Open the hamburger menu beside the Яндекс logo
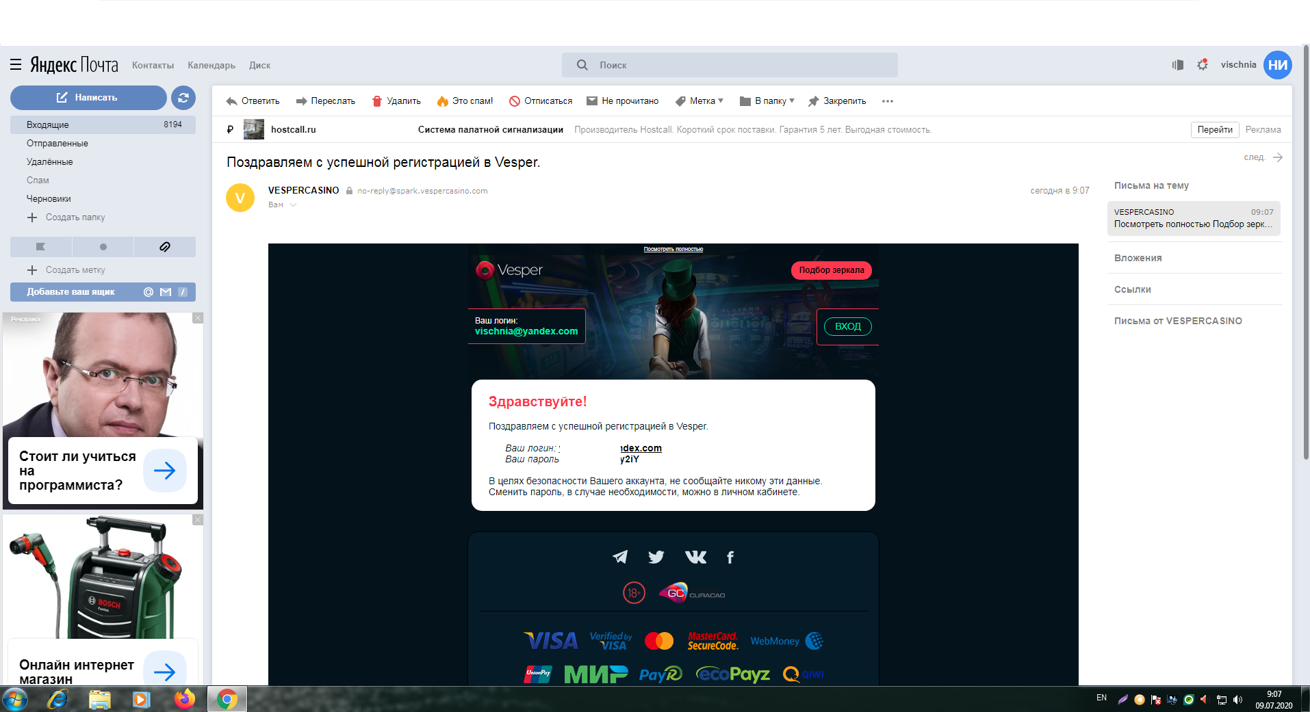This screenshot has height=712, width=1310. tap(16, 65)
